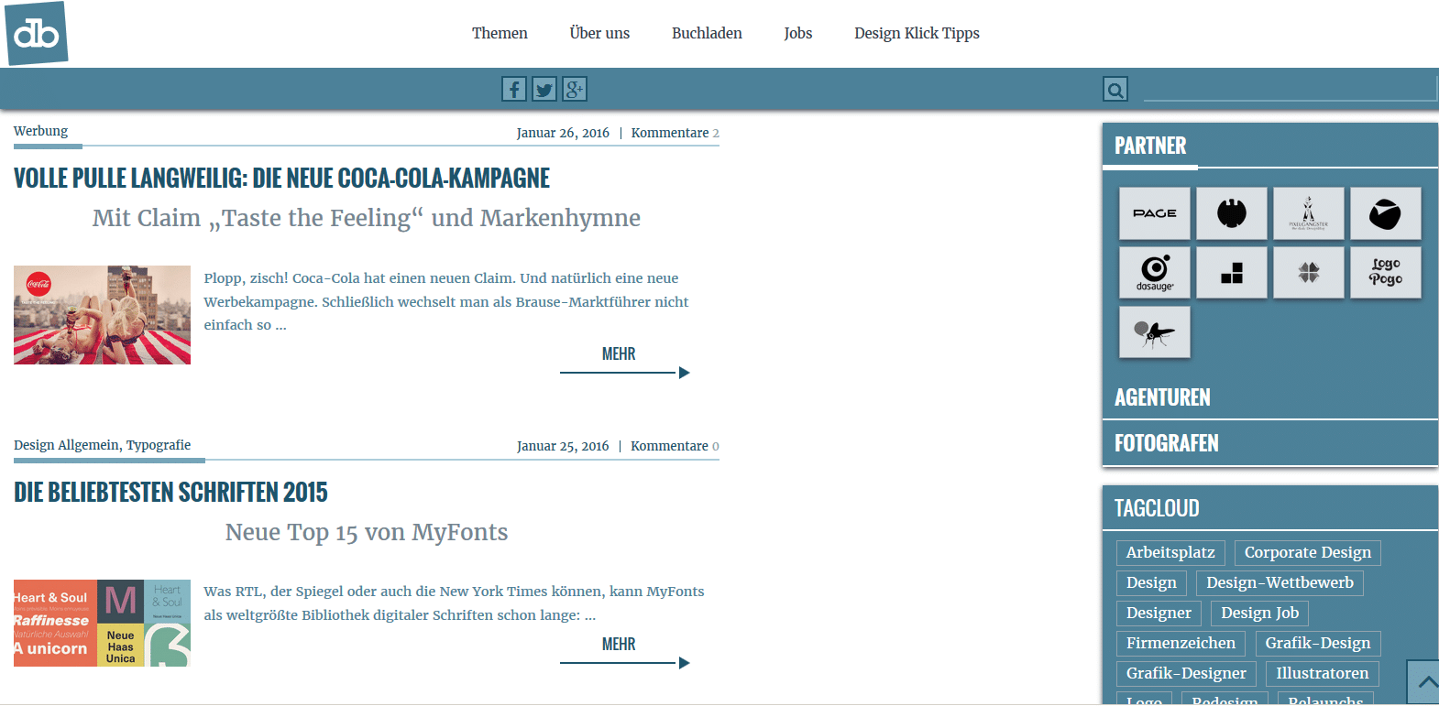Open the Facebook social icon
The width and height of the screenshot is (1439, 706).
514,89
